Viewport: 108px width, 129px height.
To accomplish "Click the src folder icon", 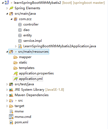I will point(11,101).
